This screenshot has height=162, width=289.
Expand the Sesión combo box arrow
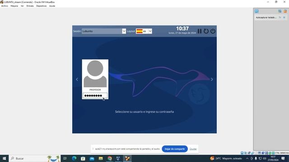click(124, 31)
